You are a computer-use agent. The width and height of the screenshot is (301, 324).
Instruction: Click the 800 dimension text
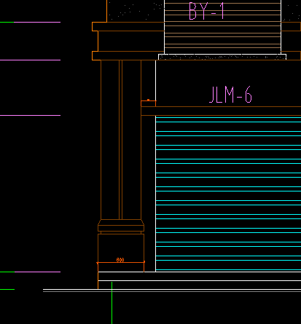click(120, 260)
